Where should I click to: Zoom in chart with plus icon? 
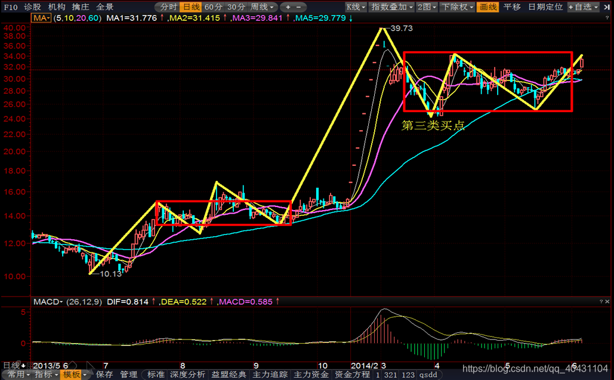tap(288, 7)
